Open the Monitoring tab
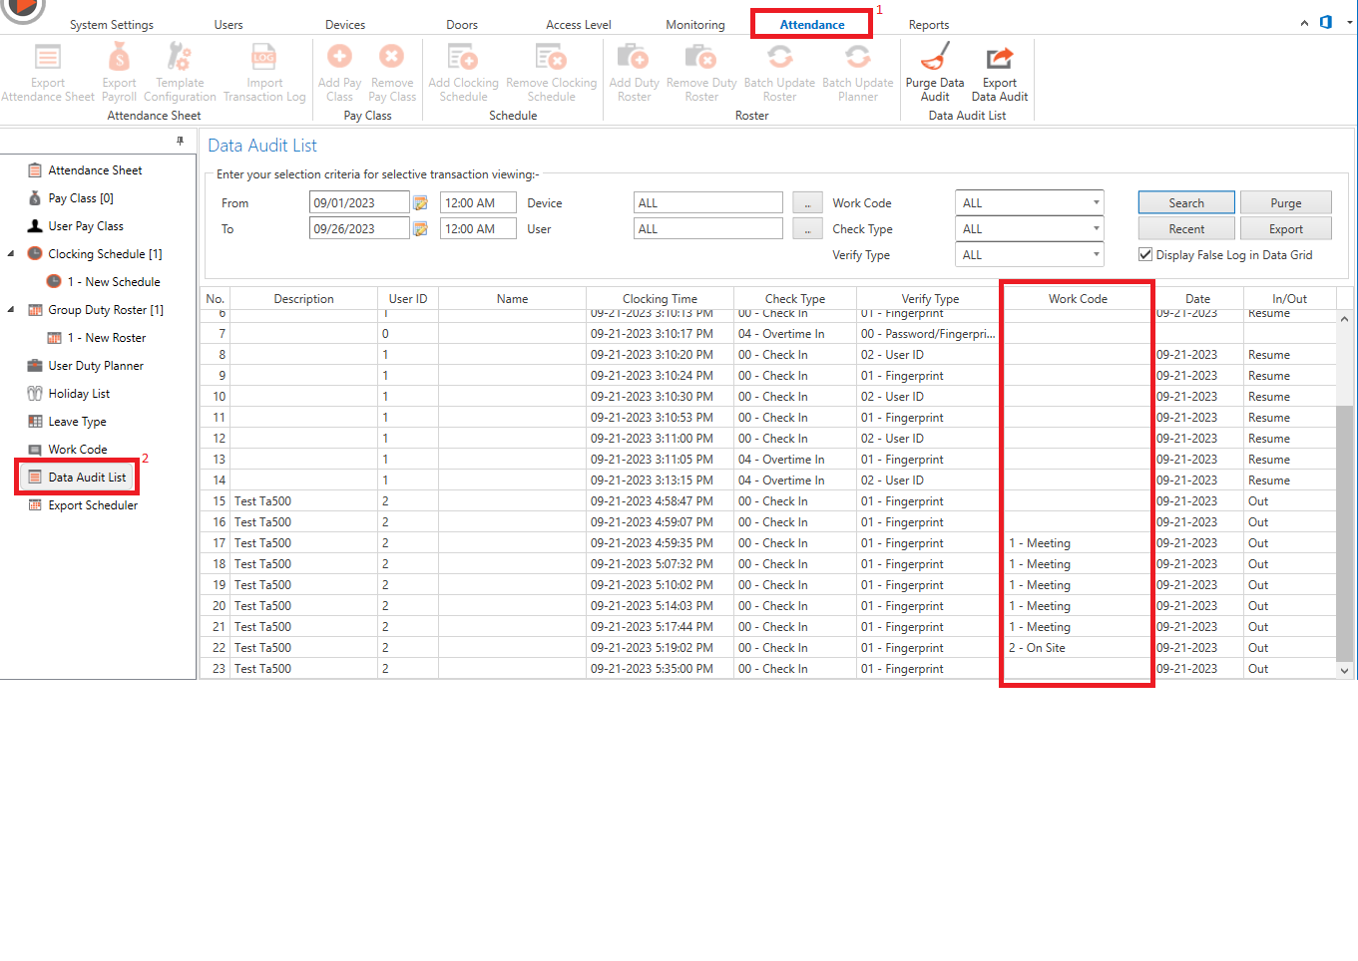 695,25
